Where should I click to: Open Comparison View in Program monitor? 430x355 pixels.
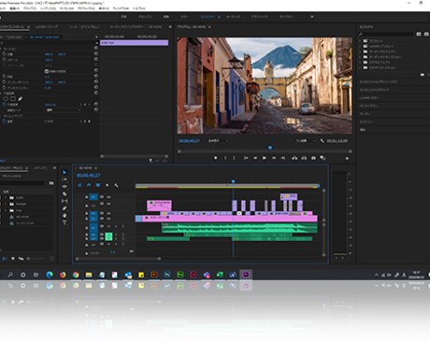[x=322, y=158]
